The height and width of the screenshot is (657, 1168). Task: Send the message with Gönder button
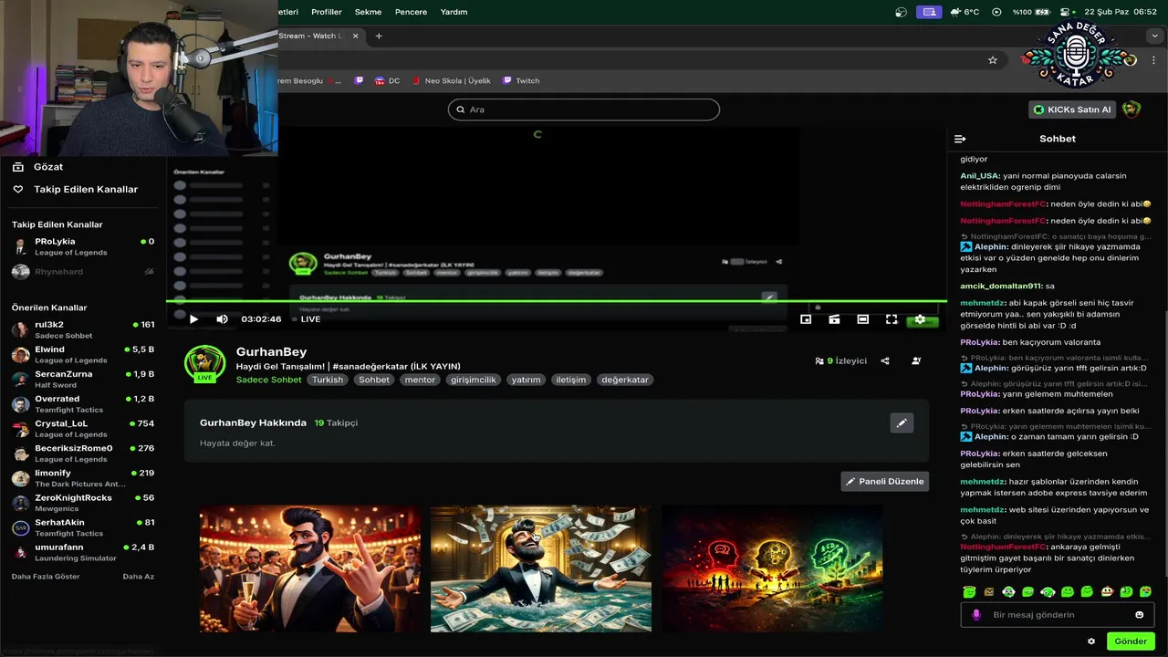pyautogui.click(x=1131, y=641)
